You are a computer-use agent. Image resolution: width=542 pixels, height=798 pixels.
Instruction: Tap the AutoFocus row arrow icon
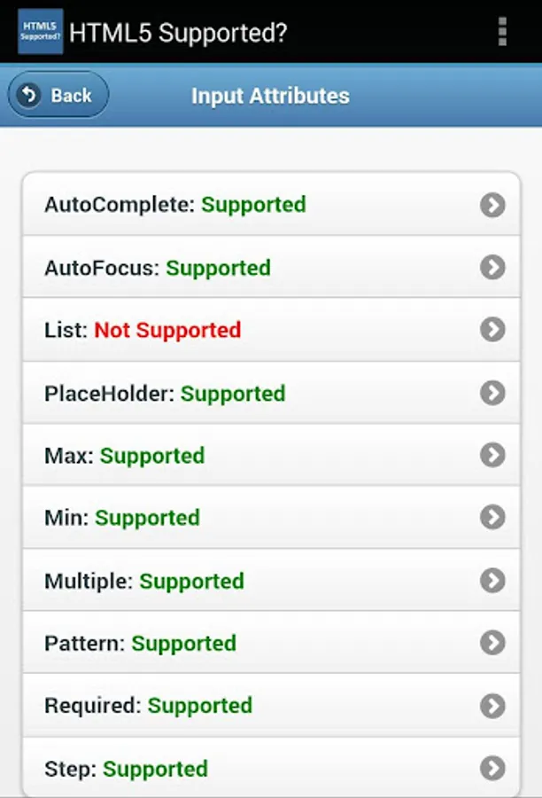pos(492,267)
